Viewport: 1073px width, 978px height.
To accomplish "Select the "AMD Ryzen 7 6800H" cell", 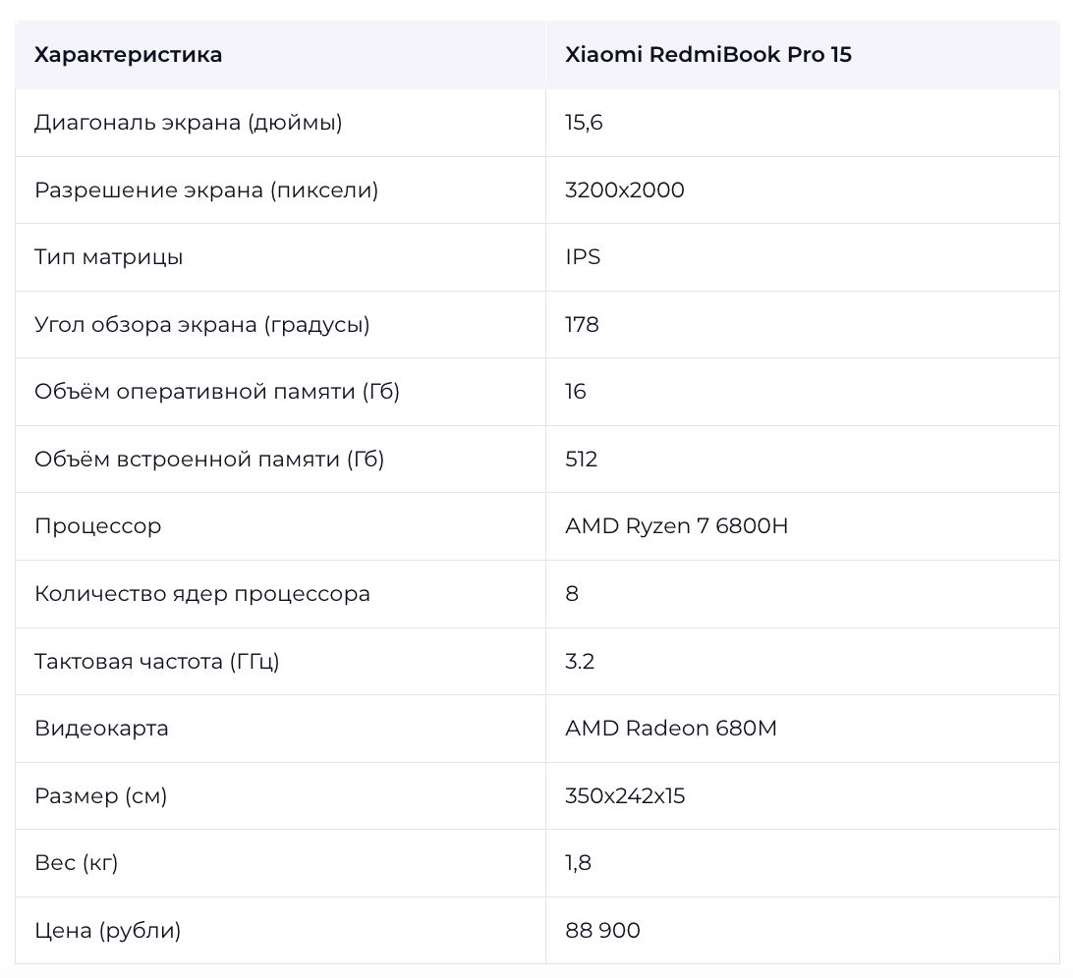I will [676, 526].
